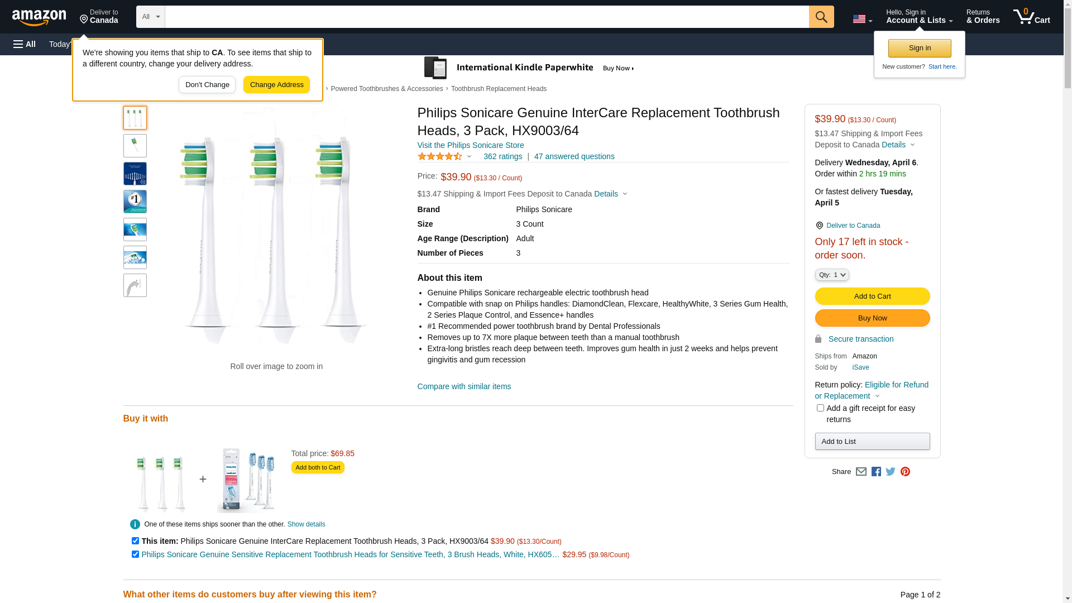Expand the All search category dropdown

[151, 17]
